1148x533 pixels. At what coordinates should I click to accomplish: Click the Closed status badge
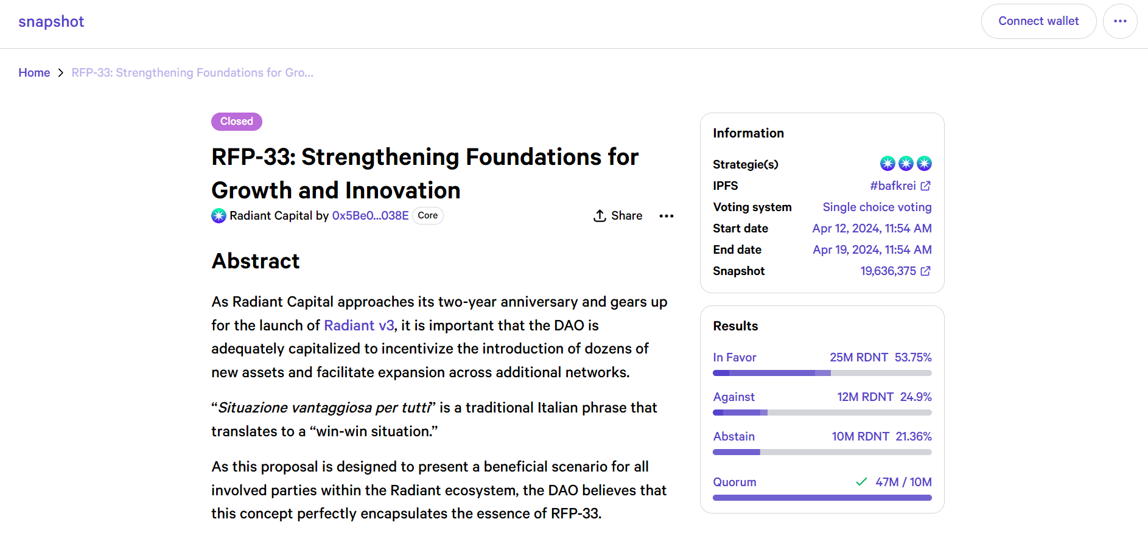[x=237, y=122]
